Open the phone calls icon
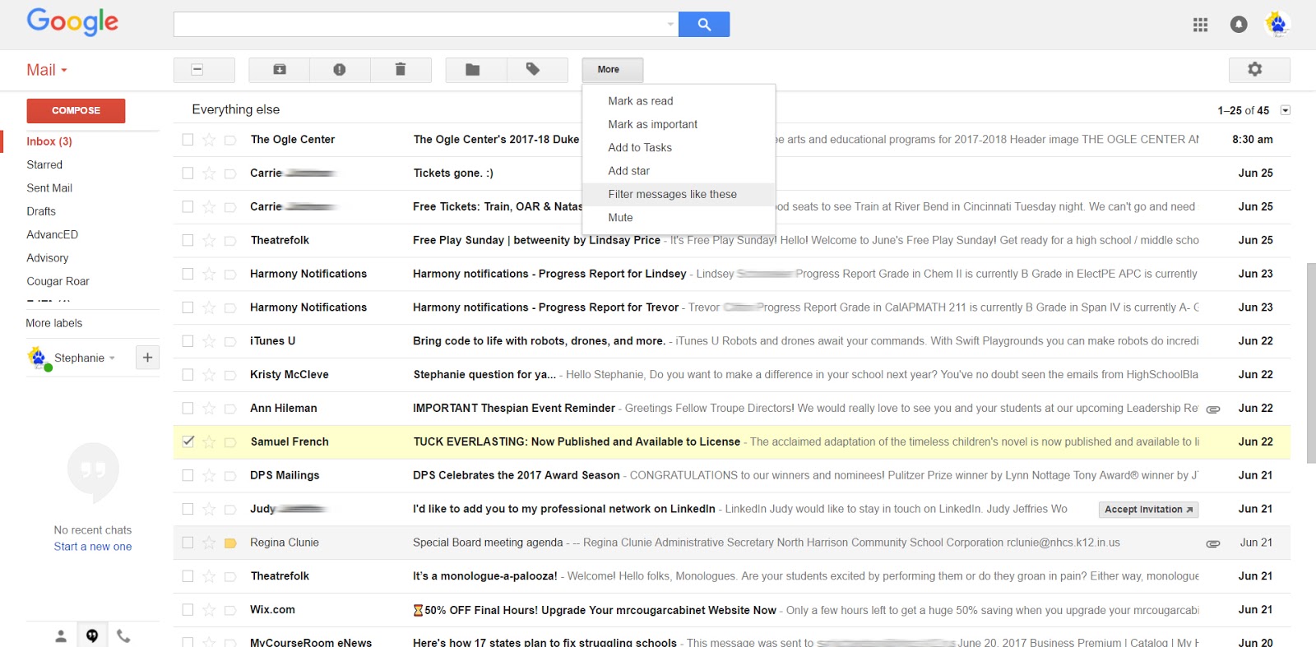Image resolution: width=1316 pixels, height=647 pixels. coord(123,635)
